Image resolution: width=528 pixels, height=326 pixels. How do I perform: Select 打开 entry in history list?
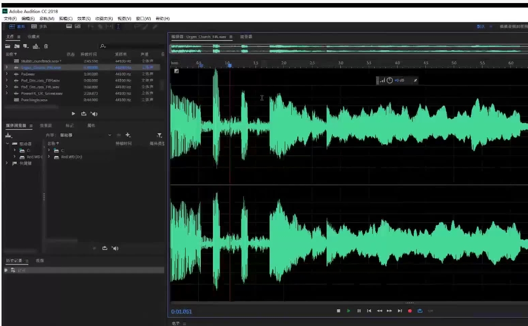coord(84,270)
